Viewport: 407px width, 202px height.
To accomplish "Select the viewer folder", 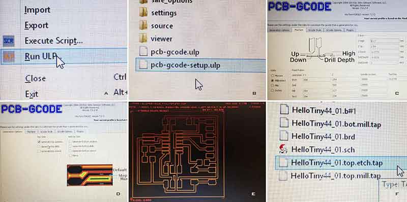I will coord(156,39).
